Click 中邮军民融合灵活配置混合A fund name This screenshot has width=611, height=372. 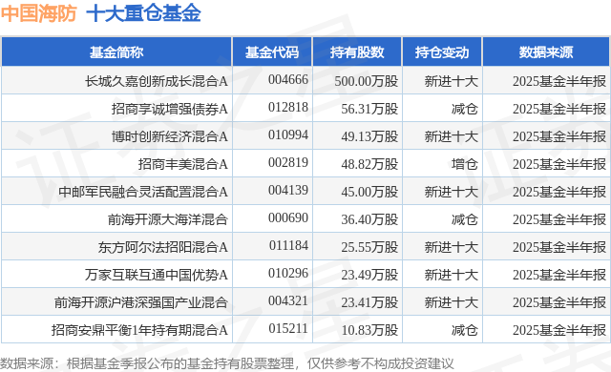[143, 192]
